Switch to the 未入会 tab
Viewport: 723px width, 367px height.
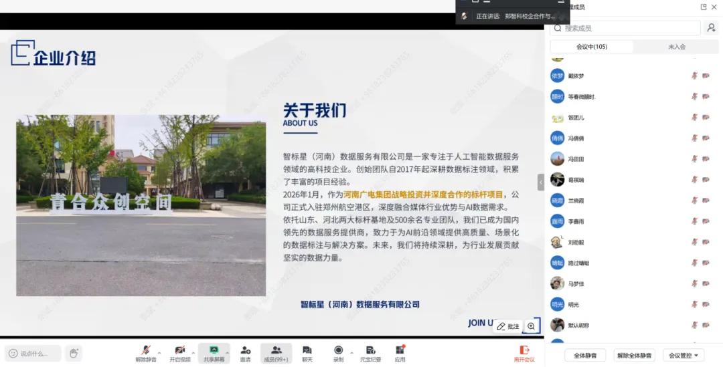point(677,47)
